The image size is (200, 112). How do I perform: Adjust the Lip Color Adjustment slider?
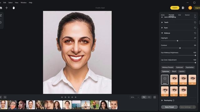pyautogui.click(x=178, y=63)
